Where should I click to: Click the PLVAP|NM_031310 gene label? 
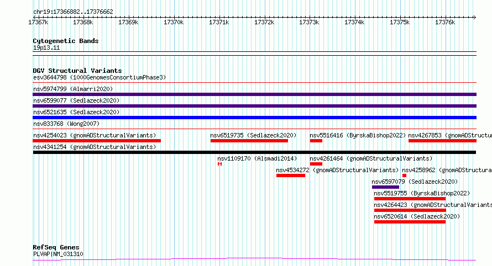coord(58,254)
